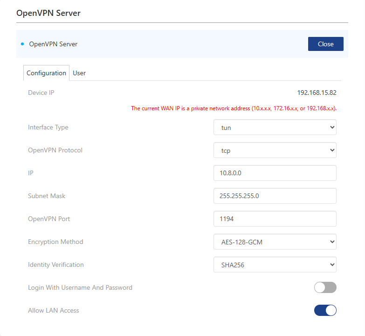The height and width of the screenshot is (336, 365).
Task: Click the blue Close button
Action: pyautogui.click(x=326, y=44)
